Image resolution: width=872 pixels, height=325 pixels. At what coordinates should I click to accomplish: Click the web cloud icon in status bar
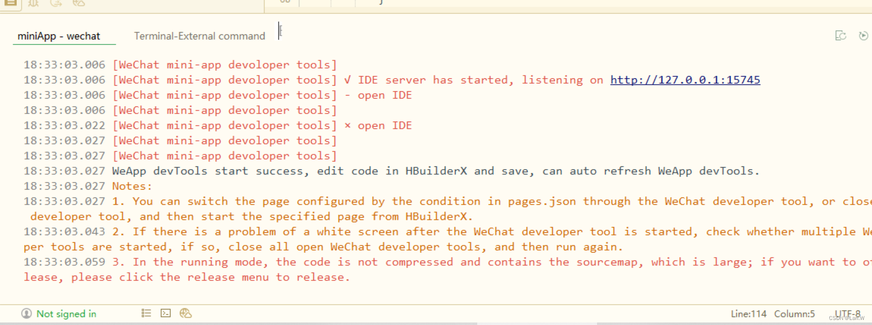(186, 313)
